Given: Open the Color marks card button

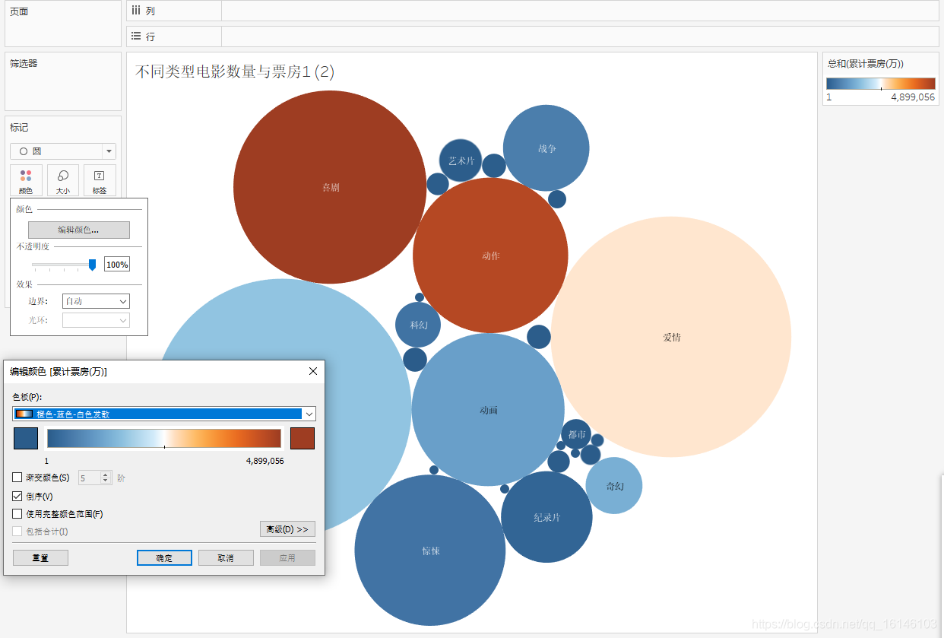Looking at the screenshot, I should [x=26, y=181].
